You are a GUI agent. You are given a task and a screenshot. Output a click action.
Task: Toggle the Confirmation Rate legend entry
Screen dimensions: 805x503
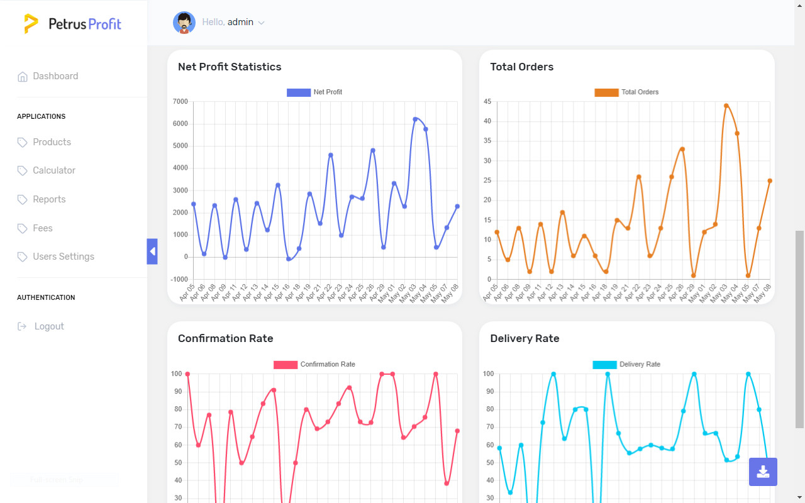tap(314, 364)
